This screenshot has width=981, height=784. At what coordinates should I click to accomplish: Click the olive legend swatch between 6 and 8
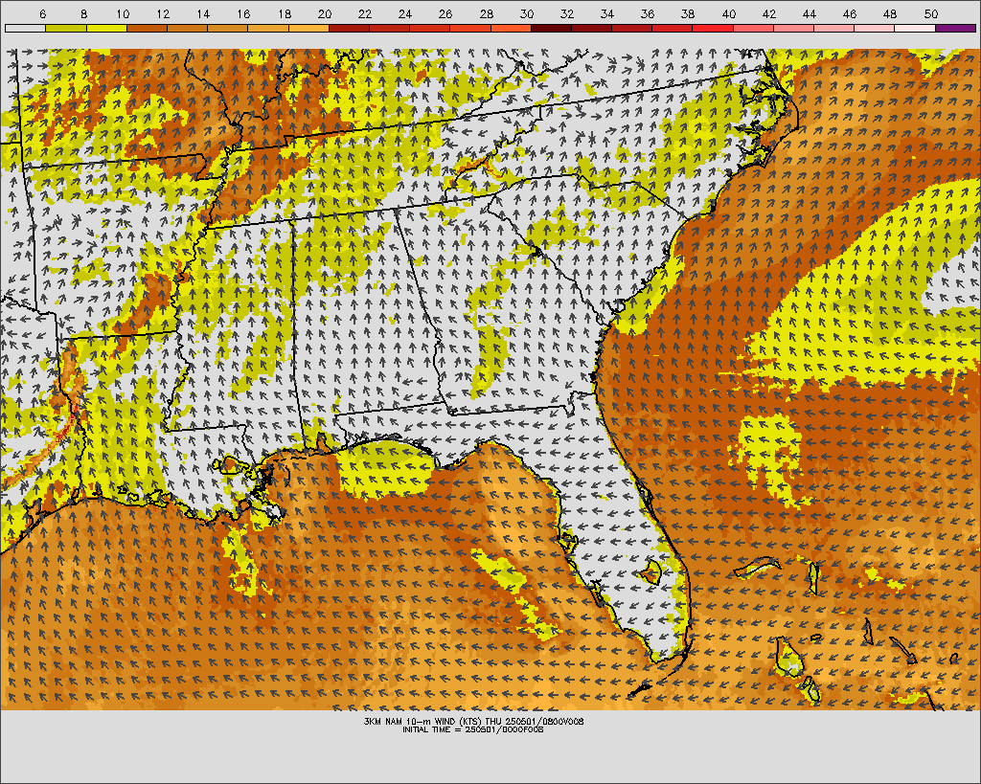(x=66, y=28)
